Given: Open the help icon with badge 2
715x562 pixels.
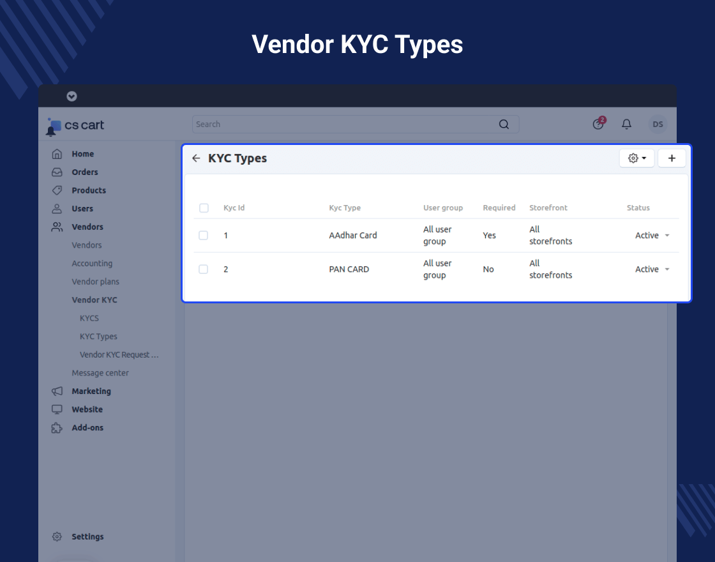Looking at the screenshot, I should (599, 123).
